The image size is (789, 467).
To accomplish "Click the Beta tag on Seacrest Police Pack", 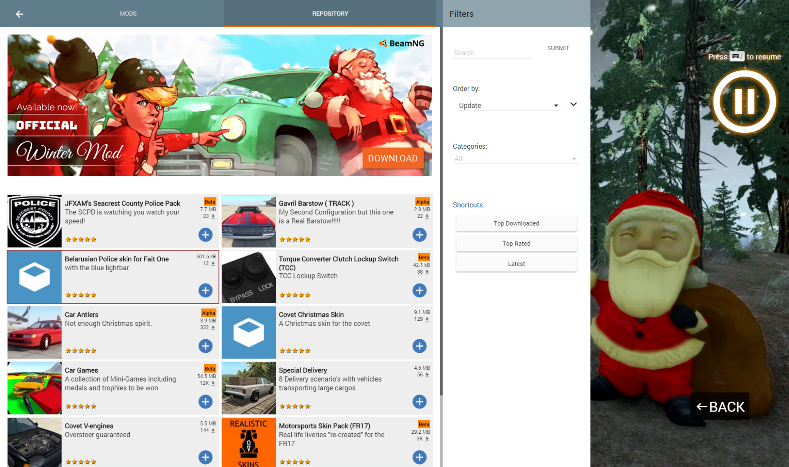I will (x=210, y=202).
